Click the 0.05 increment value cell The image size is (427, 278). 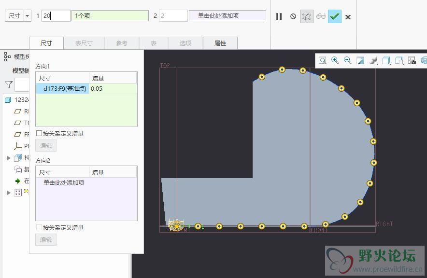97,89
